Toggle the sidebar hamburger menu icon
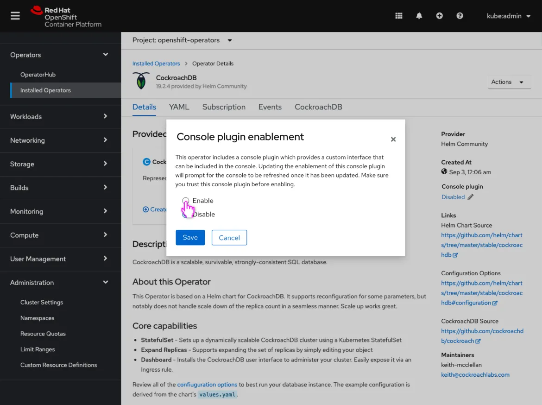 15,15
